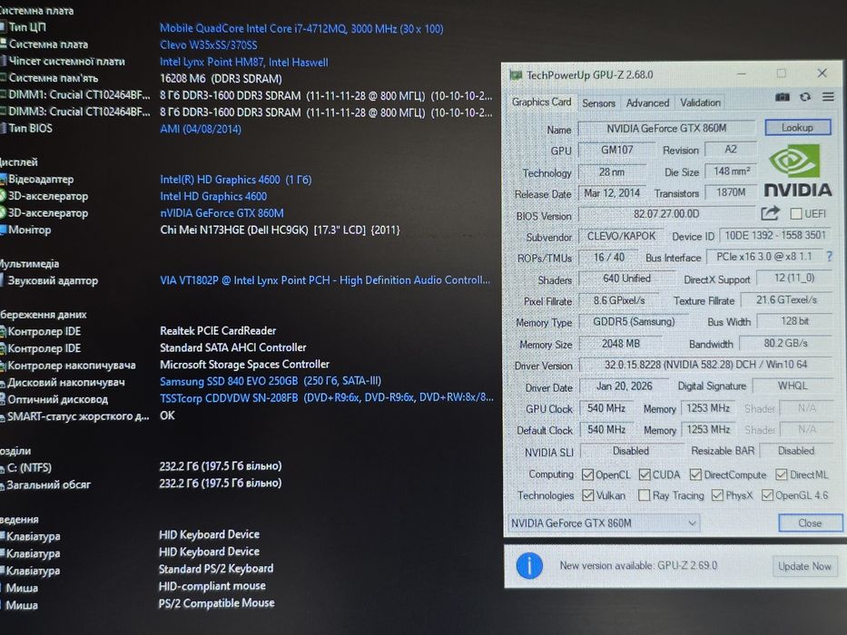Click the BIOS export share icon

pyautogui.click(x=771, y=214)
